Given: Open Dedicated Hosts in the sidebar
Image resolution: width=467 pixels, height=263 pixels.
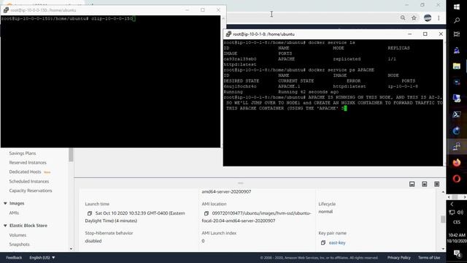Looking at the screenshot, I should (25, 172).
